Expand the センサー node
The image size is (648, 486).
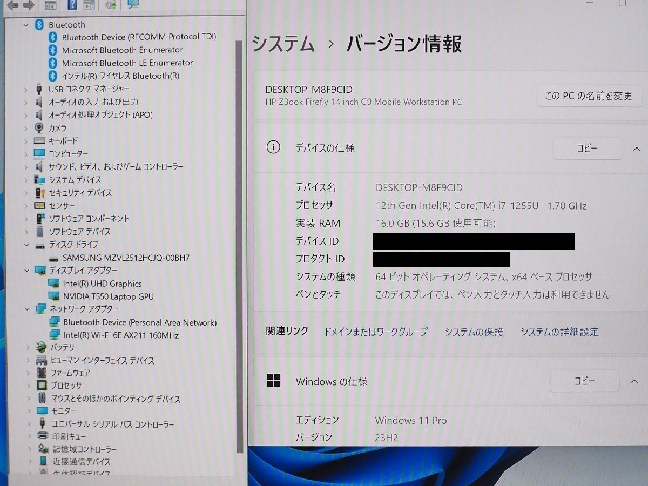coord(26,206)
